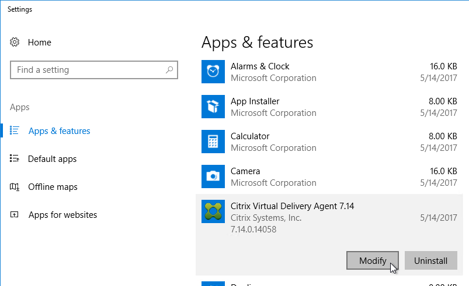Screen dimensions: 469x286
Task: Click the 8.00 KB size for App Installer
Action: click(x=443, y=101)
